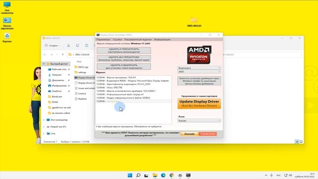Open the AMD vendor dropdown

pyautogui.click(x=199, y=72)
